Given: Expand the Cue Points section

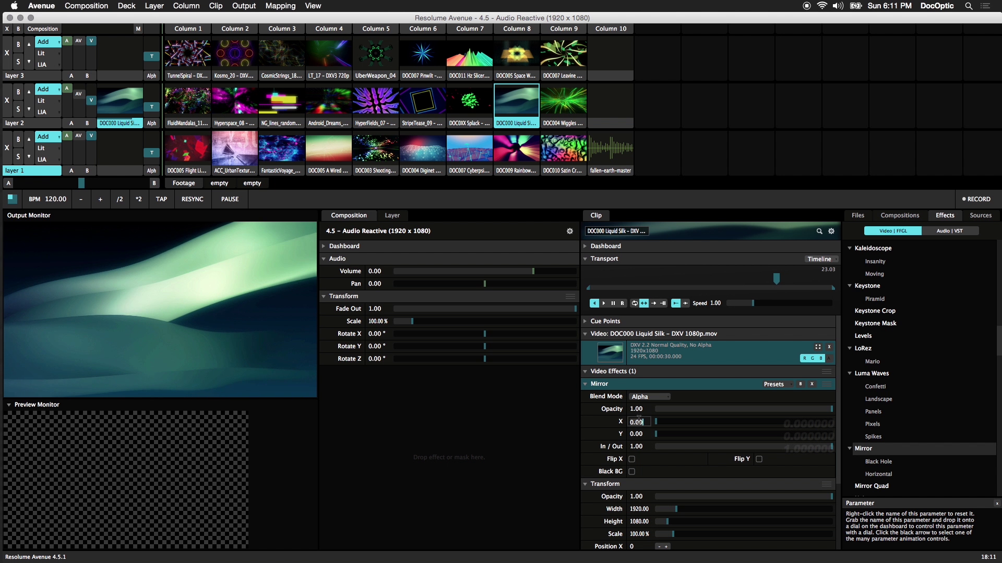Looking at the screenshot, I should coord(585,322).
